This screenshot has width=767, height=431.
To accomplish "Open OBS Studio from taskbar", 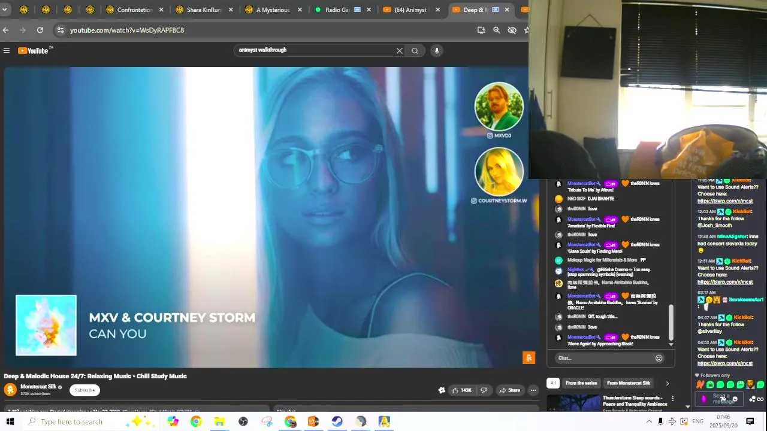I will coord(243,421).
